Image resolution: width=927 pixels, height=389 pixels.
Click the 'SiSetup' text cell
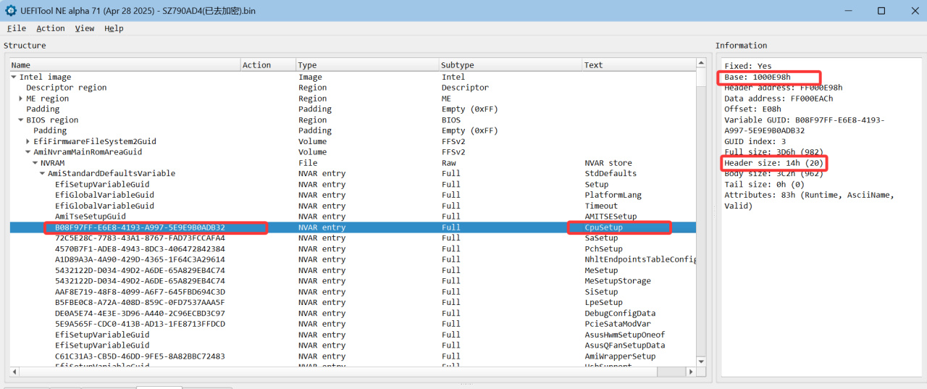coord(601,292)
